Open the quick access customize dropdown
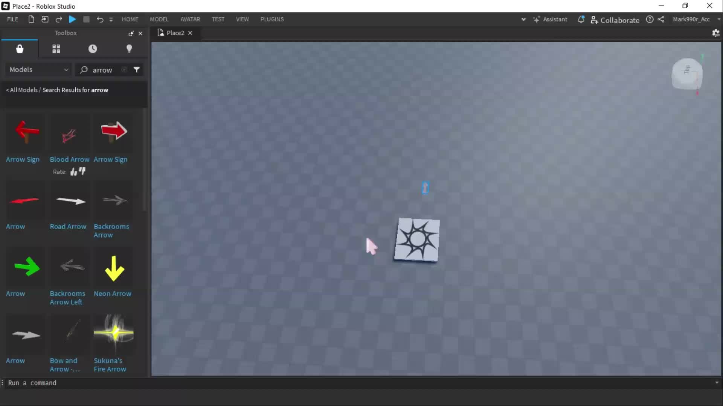 (x=111, y=20)
